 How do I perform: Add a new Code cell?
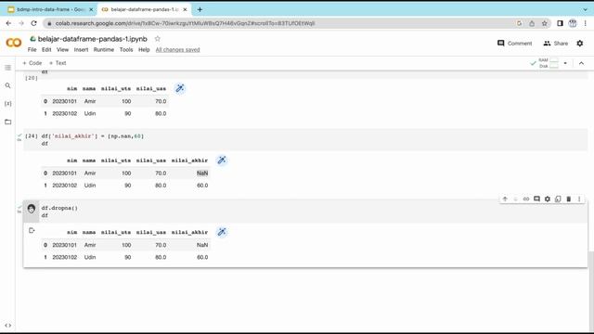[32, 63]
